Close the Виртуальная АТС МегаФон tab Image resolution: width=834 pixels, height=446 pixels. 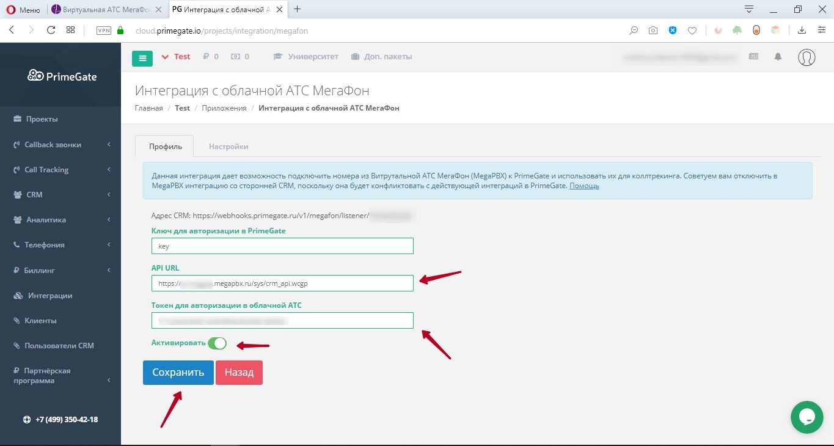[158, 10]
